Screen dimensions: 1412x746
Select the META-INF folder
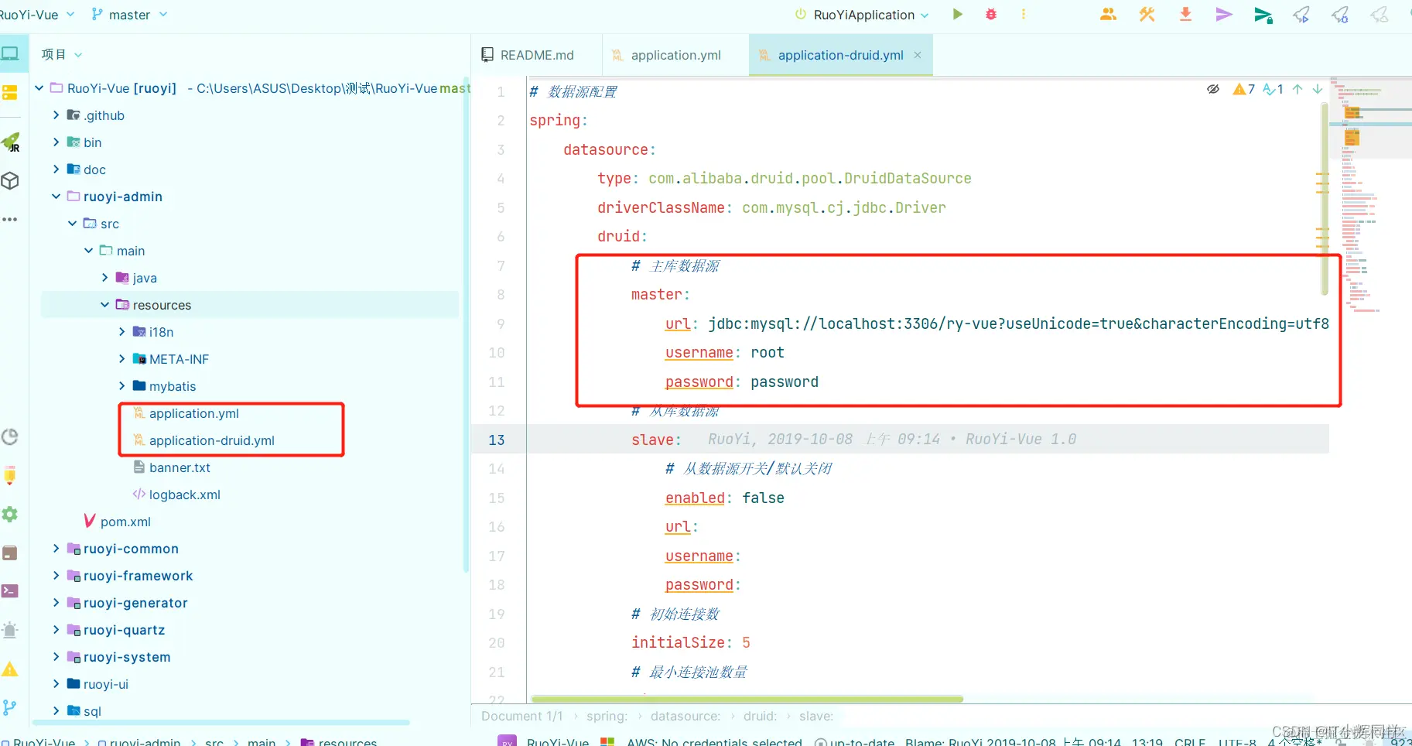click(x=179, y=359)
